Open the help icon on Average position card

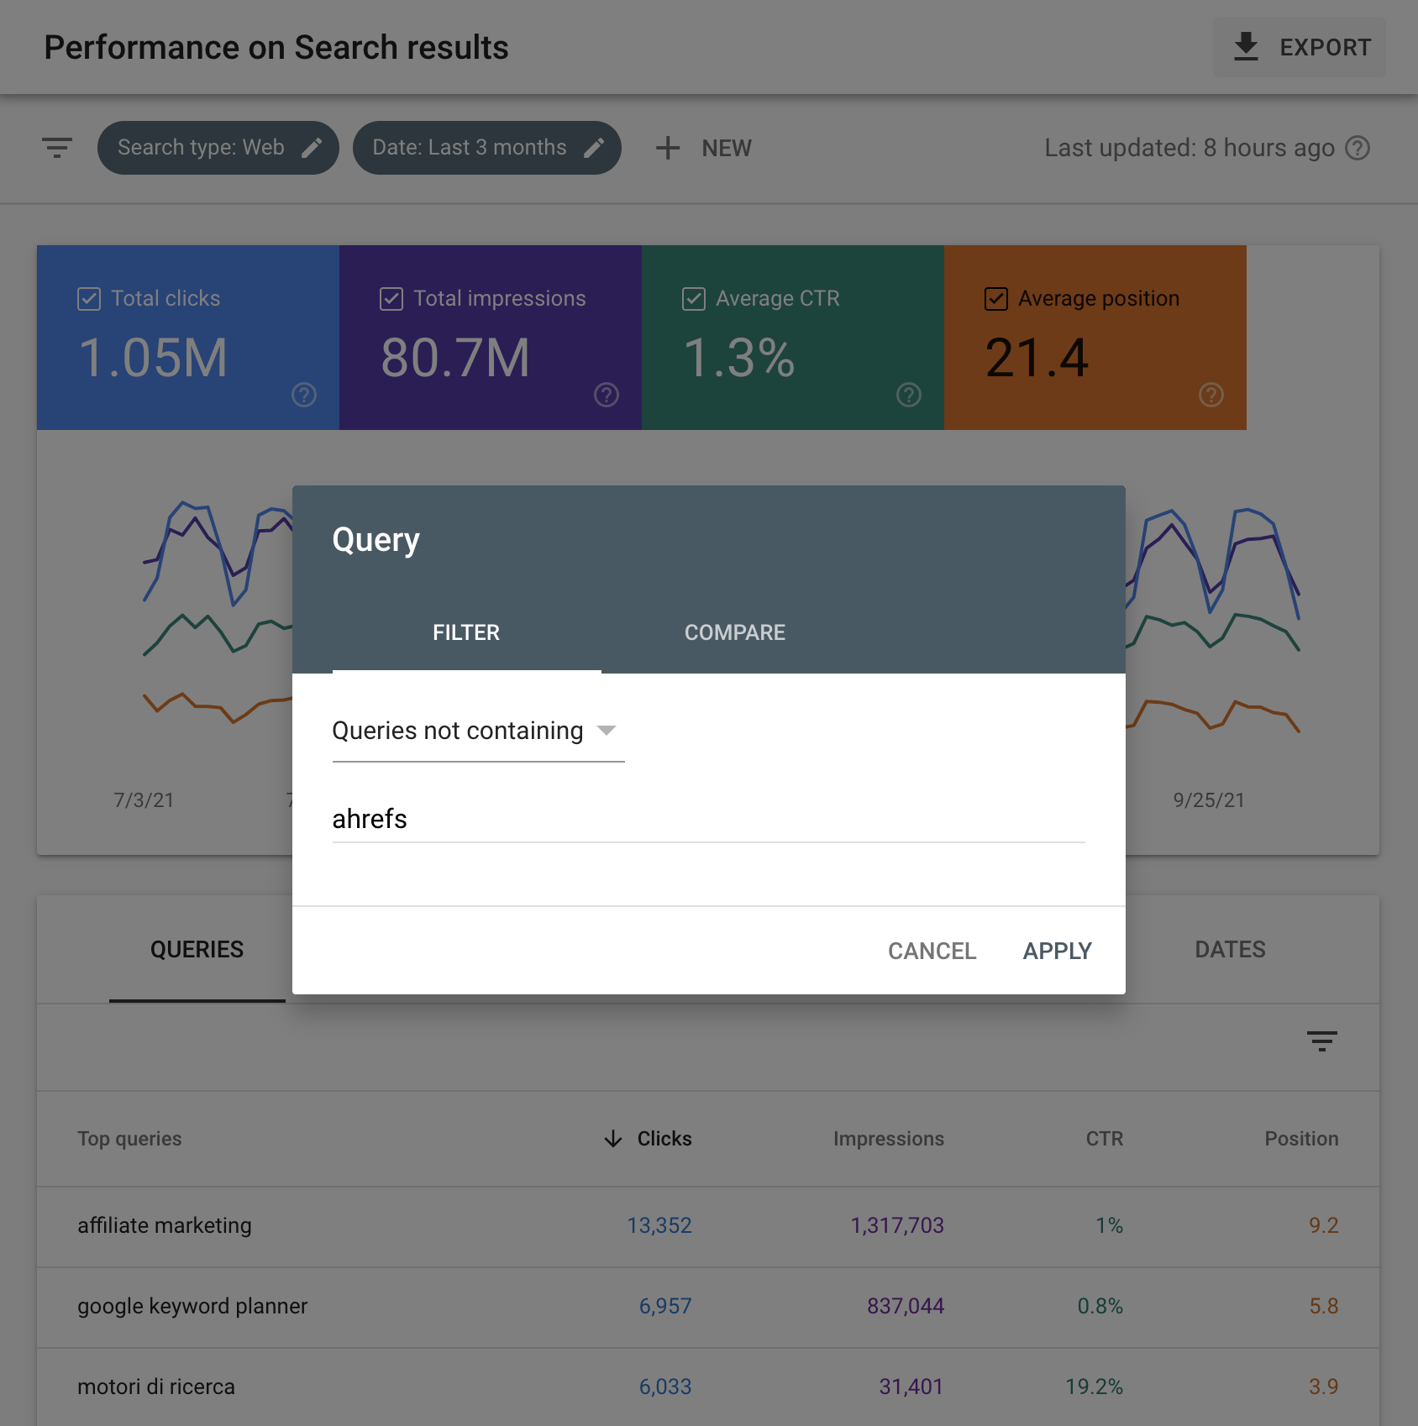[1210, 395]
